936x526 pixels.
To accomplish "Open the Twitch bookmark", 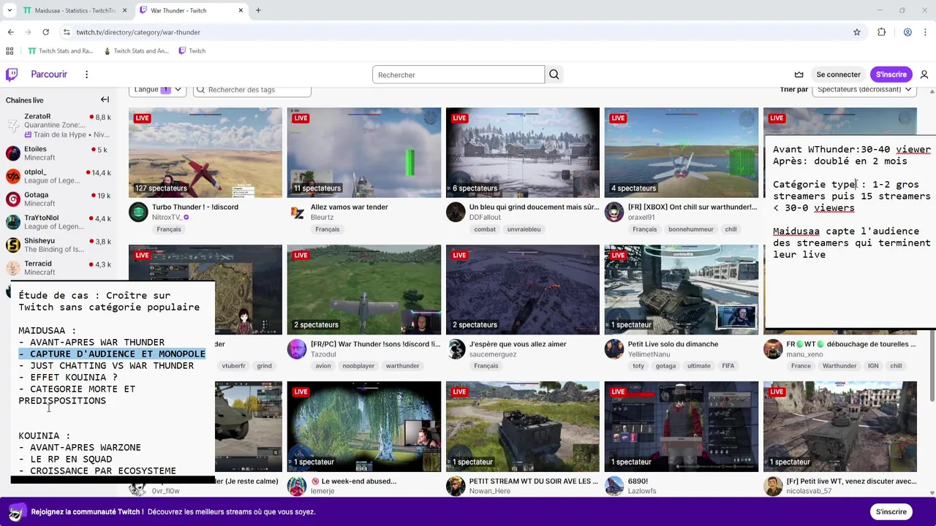I will (192, 51).
